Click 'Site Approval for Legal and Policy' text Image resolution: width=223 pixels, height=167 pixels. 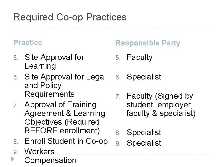tap(65, 81)
